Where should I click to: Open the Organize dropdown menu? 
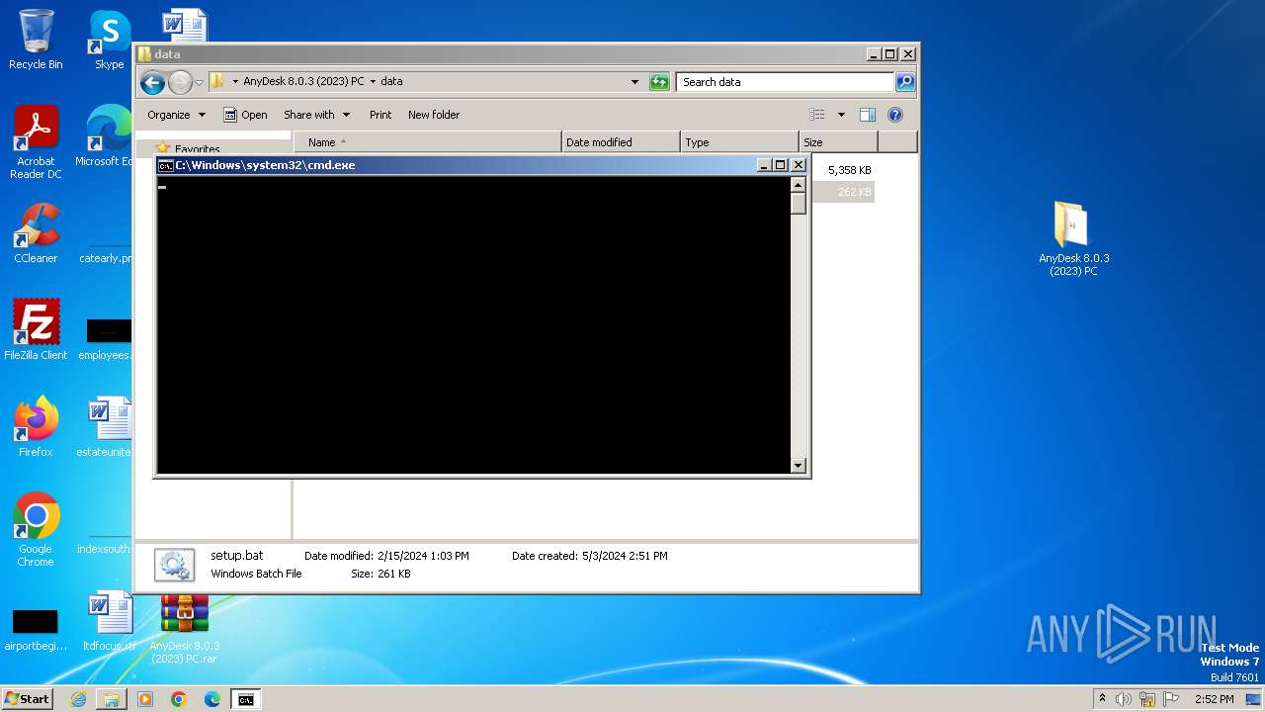177,115
